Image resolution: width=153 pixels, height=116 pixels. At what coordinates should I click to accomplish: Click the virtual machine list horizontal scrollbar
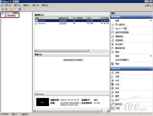coord(72,51)
